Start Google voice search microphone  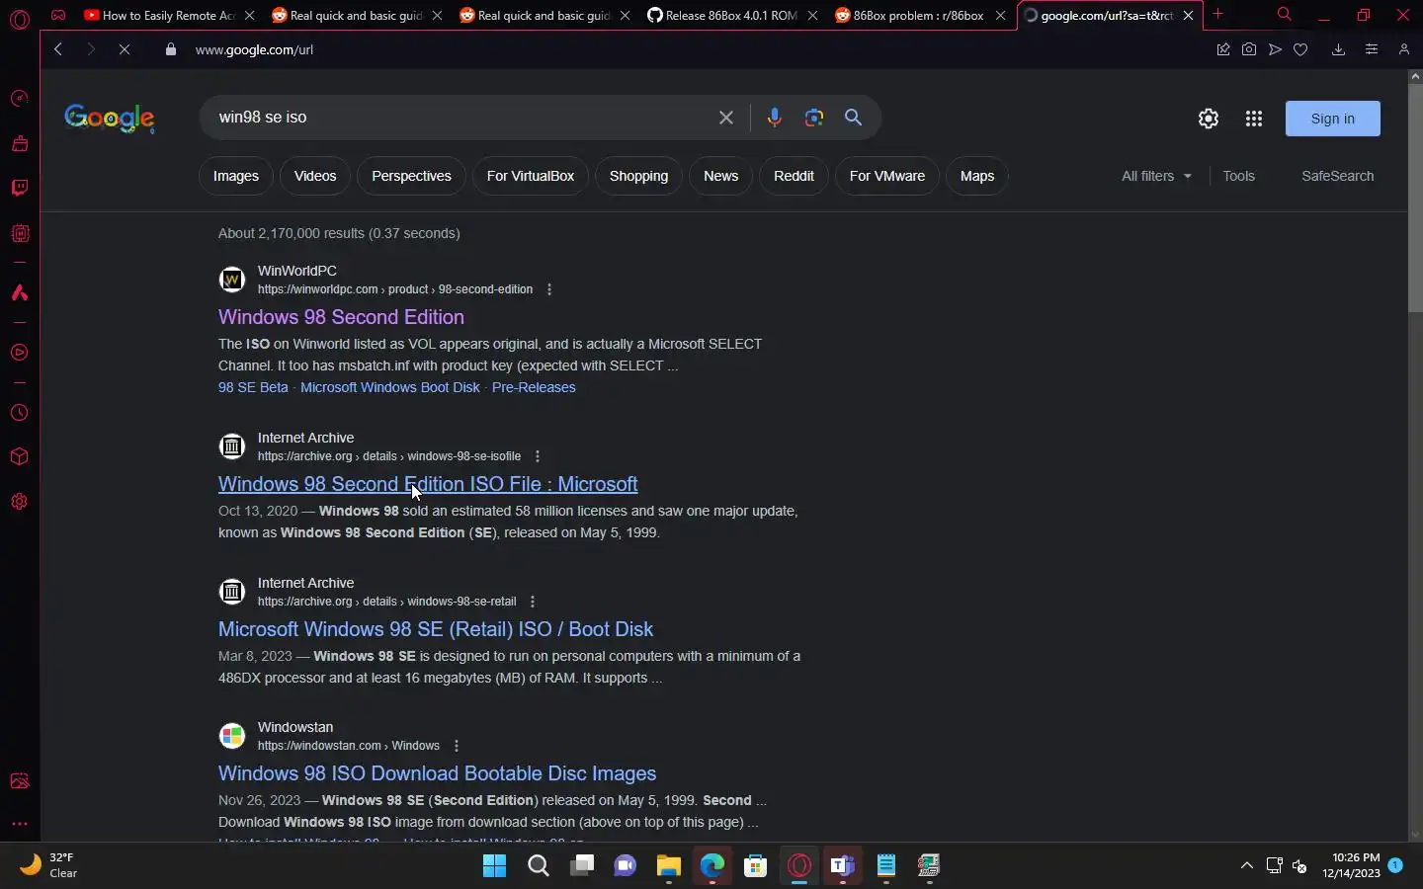coord(775,118)
